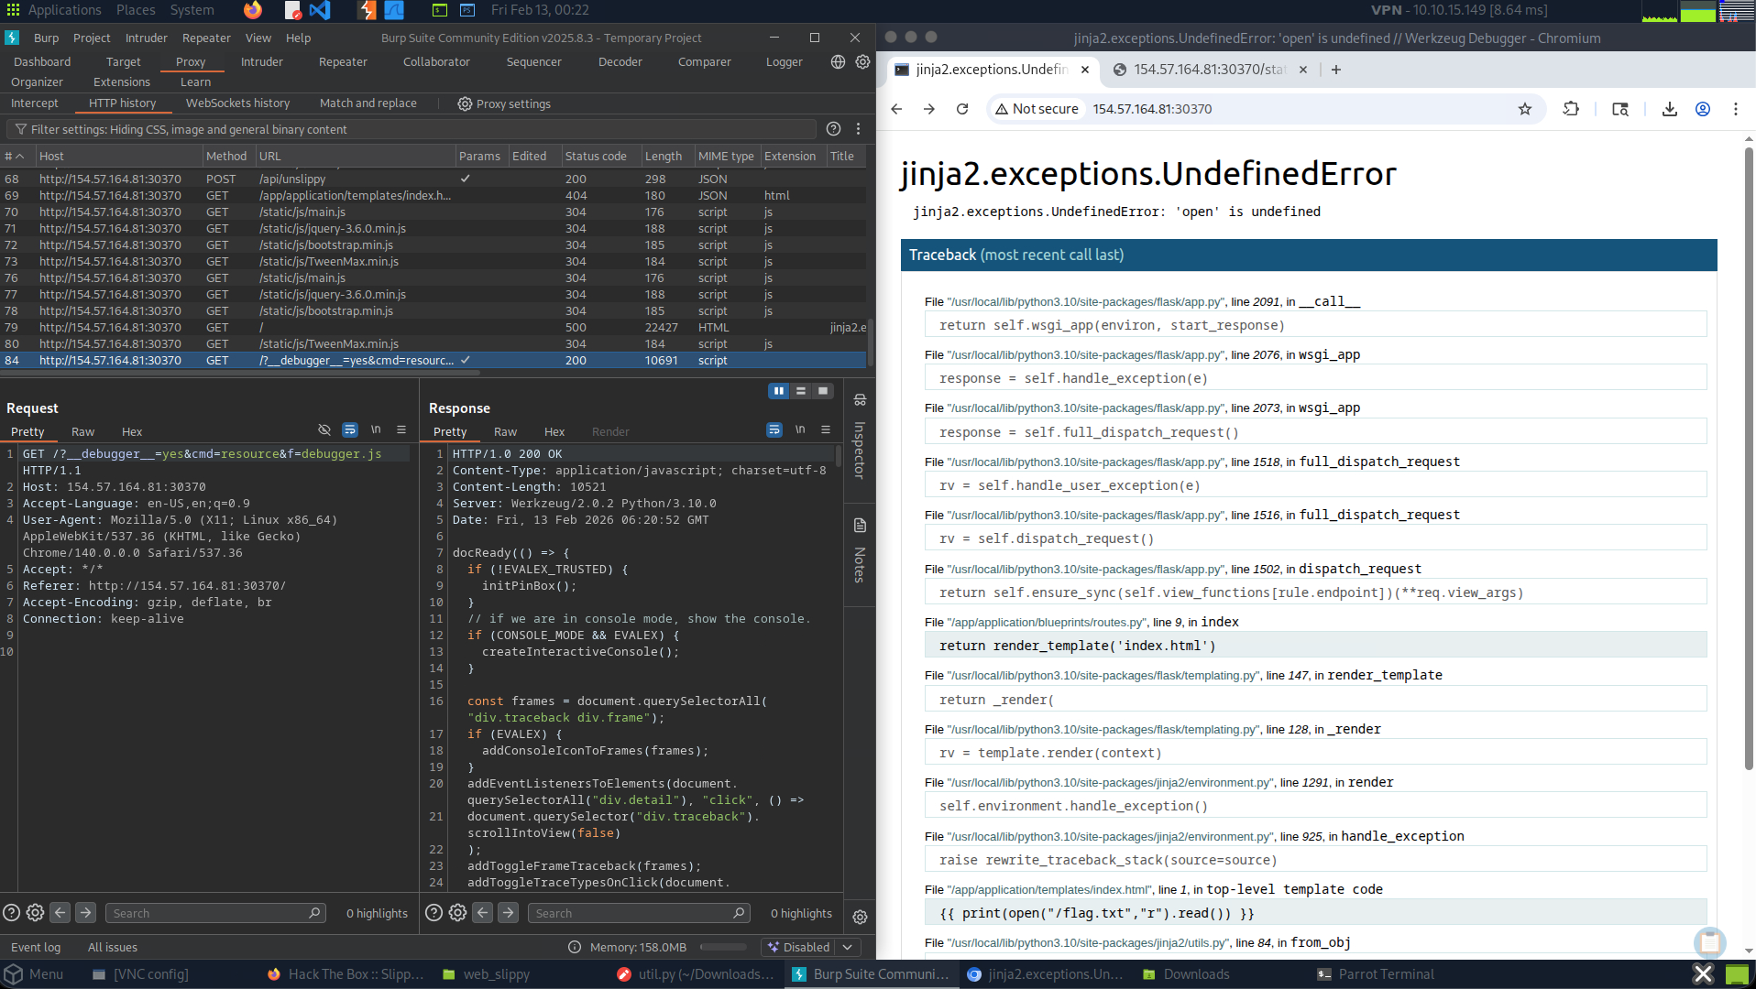
Task: Click the Response search input field
Action: [632, 913]
